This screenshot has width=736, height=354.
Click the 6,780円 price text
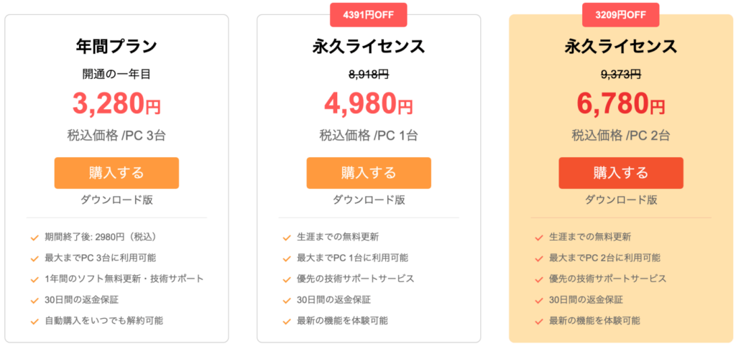(621, 105)
